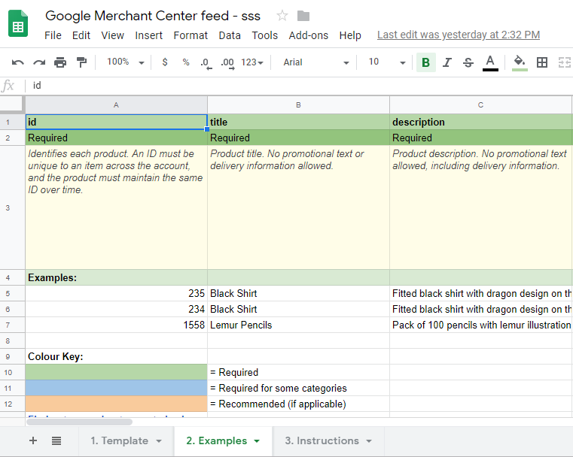This screenshot has width=573, height=457.
Task: Select the 'Lemur Pencils' cell
Action: point(298,325)
